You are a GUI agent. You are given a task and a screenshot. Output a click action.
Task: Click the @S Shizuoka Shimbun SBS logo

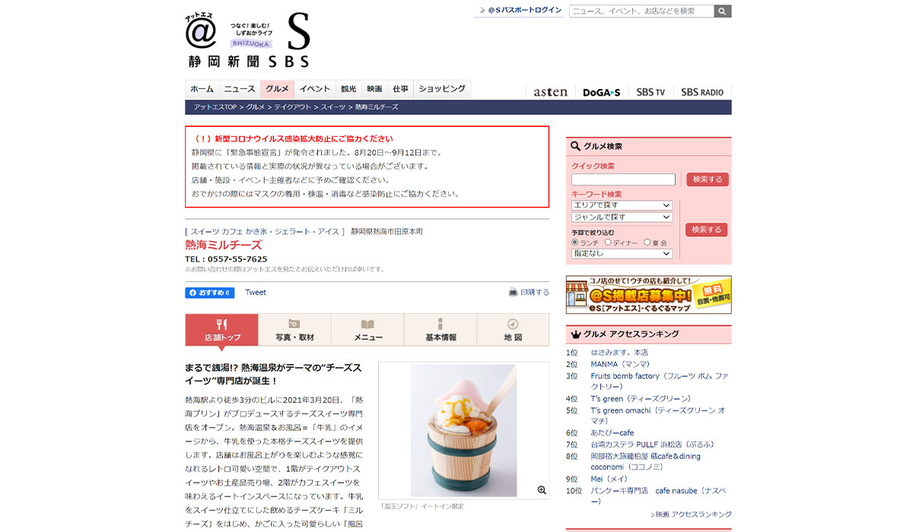248,42
